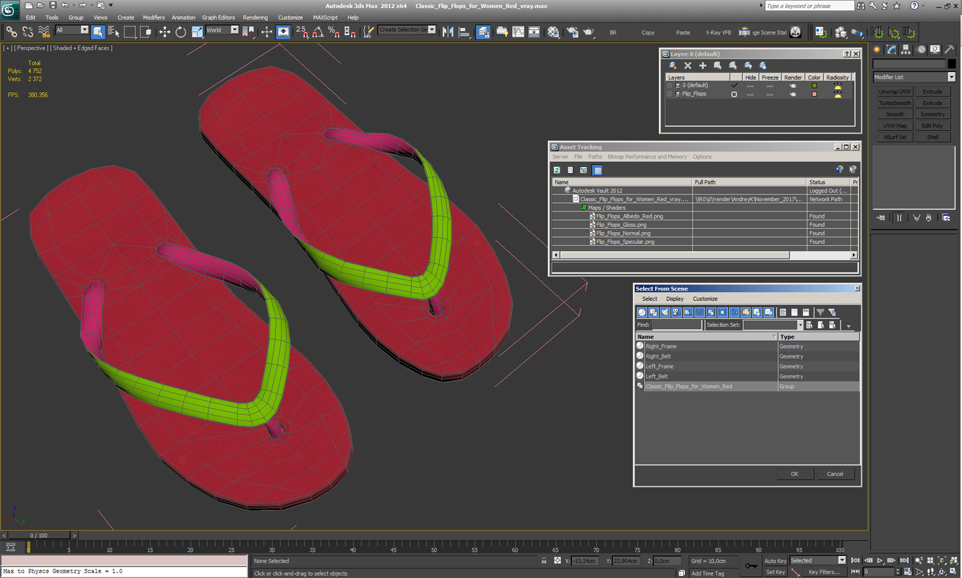The width and height of the screenshot is (962, 578).
Task: Open the Display command panel tab
Action: pos(935,49)
